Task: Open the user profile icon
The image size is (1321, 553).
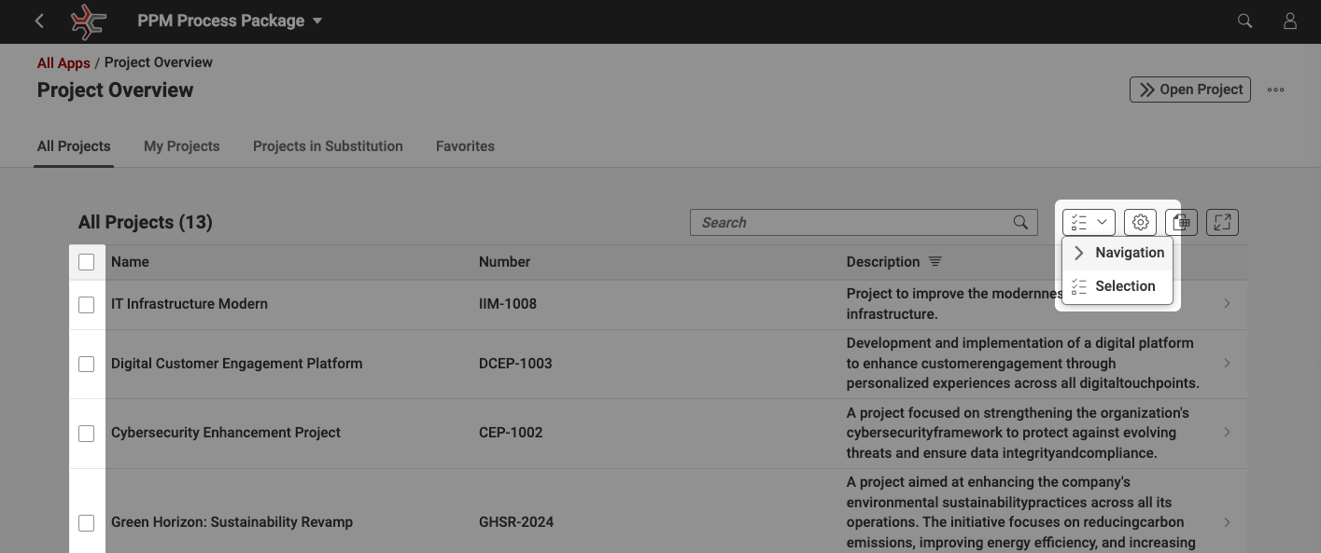Action: point(1290,21)
